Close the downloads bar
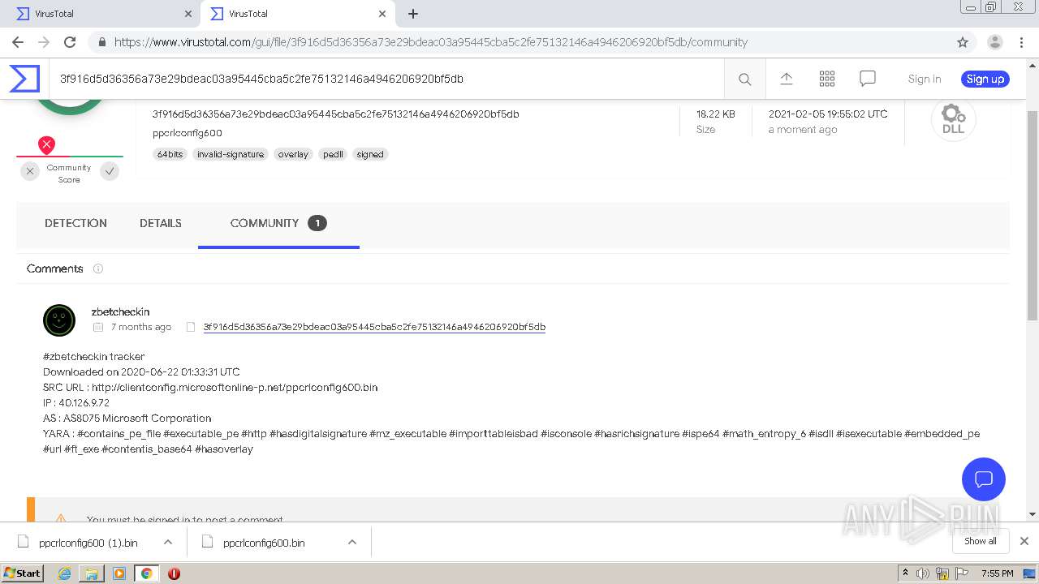Screen dimensions: 1039x584 point(1024,541)
